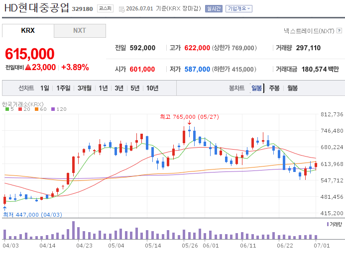345x253 pixels.
Task: Click the 05/26 date axis label
Action: (190, 246)
